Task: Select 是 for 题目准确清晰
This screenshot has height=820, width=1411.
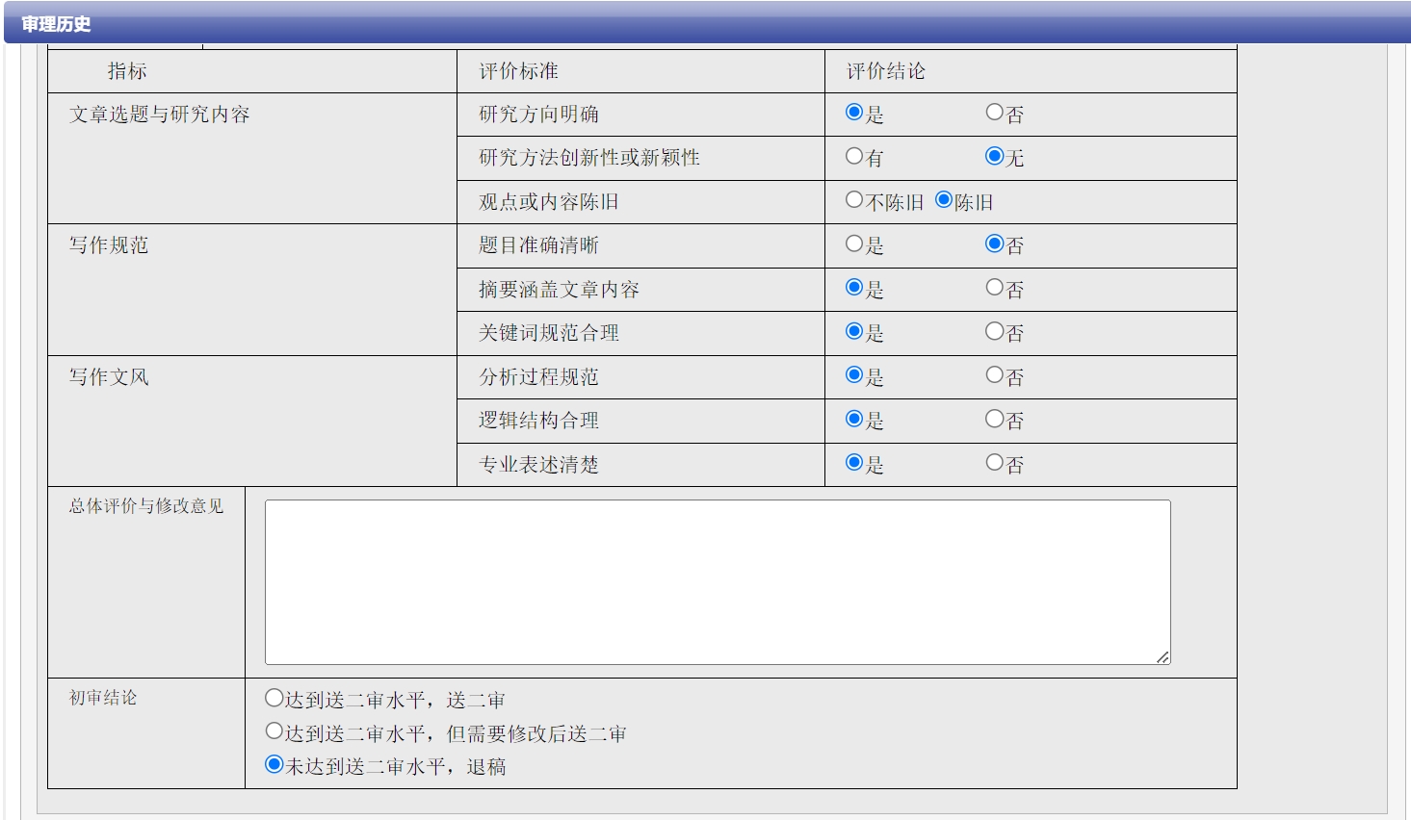Action: 854,243
